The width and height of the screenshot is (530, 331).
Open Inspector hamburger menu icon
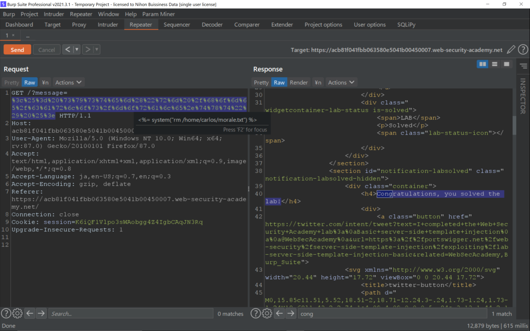pos(524,66)
